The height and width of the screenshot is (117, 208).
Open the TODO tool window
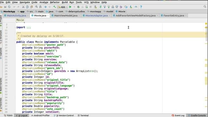point(8,115)
